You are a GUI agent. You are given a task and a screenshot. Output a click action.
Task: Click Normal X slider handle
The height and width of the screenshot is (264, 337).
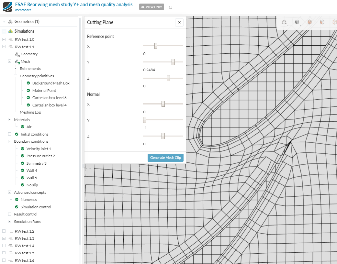click(x=163, y=104)
